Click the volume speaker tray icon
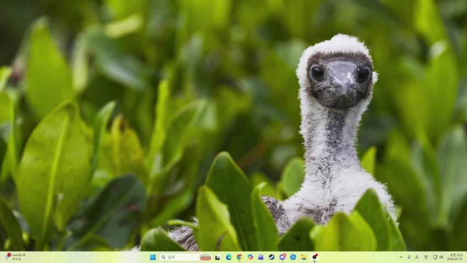The height and width of the screenshot is (263, 467). point(441,257)
